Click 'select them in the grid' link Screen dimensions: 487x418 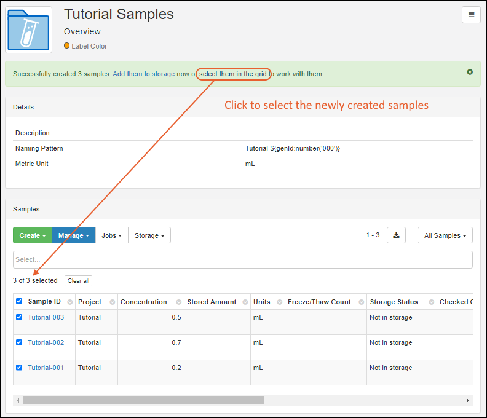point(233,74)
